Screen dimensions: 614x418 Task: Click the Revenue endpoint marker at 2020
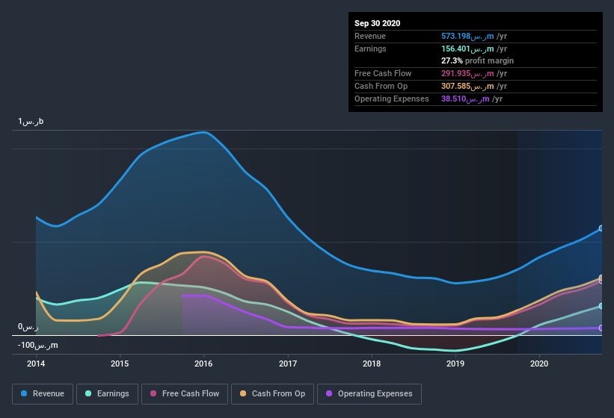tap(601, 228)
